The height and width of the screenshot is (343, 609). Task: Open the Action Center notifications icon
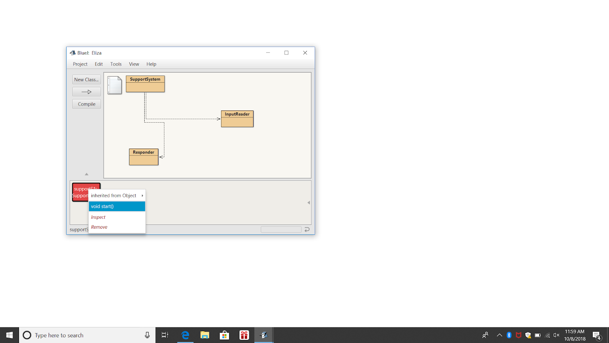click(x=597, y=335)
